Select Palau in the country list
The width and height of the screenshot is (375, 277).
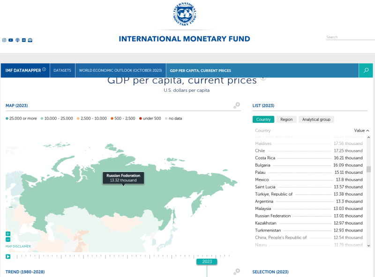[x=309, y=172]
